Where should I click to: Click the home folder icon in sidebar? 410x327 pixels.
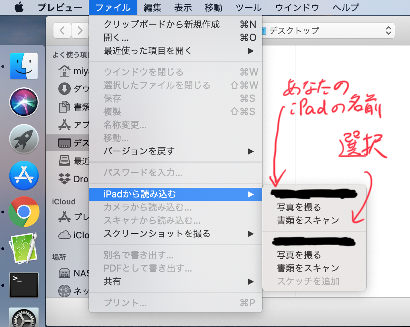click(64, 71)
